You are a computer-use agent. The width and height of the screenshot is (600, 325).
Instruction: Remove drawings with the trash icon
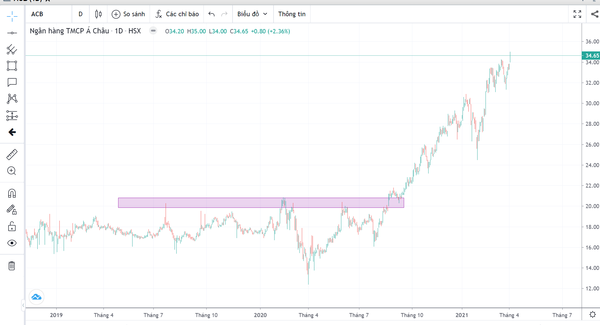pos(12,266)
